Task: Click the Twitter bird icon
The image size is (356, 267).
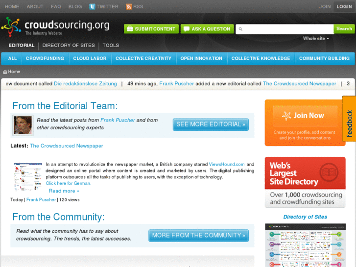Action: pos(92,6)
